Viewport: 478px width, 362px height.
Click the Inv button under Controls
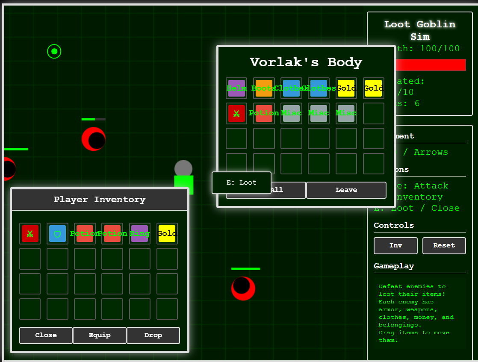point(395,246)
